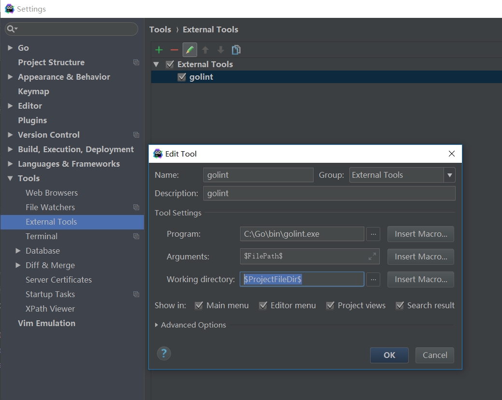The image size is (502, 400).
Task: Click the Name input field
Action: (258, 175)
